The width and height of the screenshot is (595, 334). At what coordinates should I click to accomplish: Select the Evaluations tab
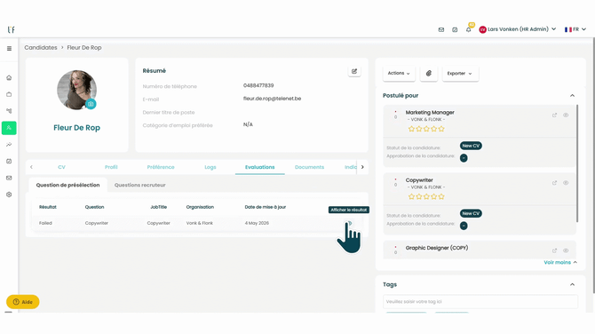pos(260,167)
